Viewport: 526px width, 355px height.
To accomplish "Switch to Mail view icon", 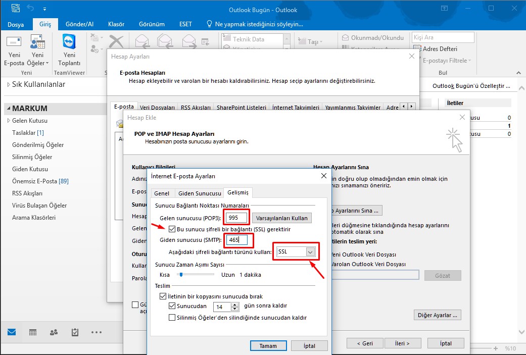I will [12, 332].
